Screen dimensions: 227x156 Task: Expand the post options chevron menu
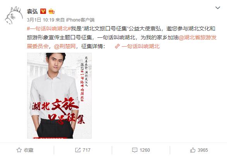[218, 8]
